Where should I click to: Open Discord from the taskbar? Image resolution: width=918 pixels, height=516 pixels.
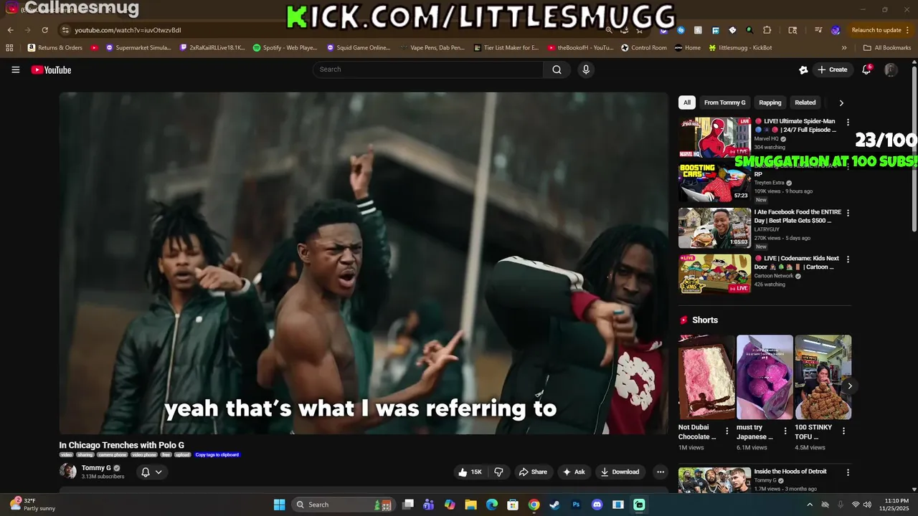[x=597, y=505]
